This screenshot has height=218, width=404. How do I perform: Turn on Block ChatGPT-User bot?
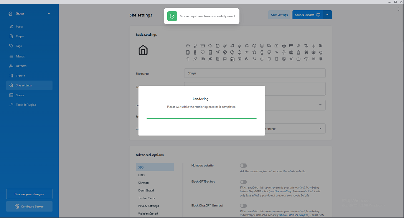(243, 206)
